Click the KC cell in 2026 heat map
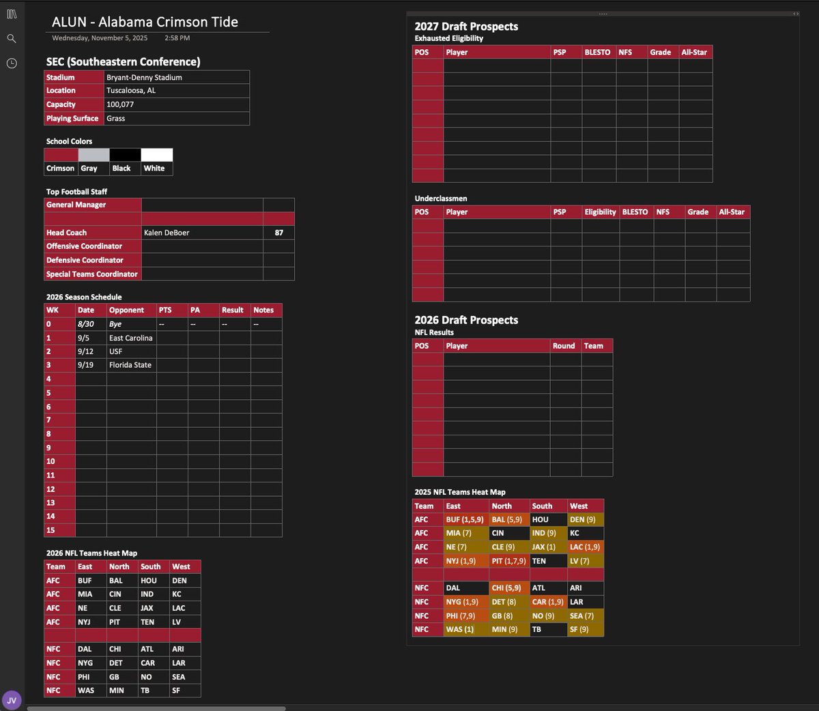819x711 pixels. [x=185, y=594]
